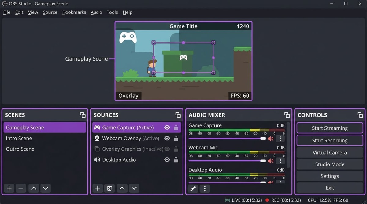
Task: Click 'FPS: 60' label in preview
Action: pos(240,96)
